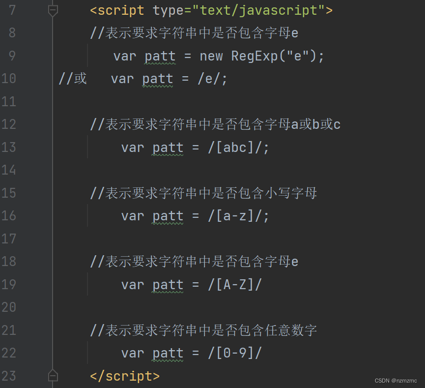Click the type attribute on line 7
425x388 pixels.
tap(169, 11)
